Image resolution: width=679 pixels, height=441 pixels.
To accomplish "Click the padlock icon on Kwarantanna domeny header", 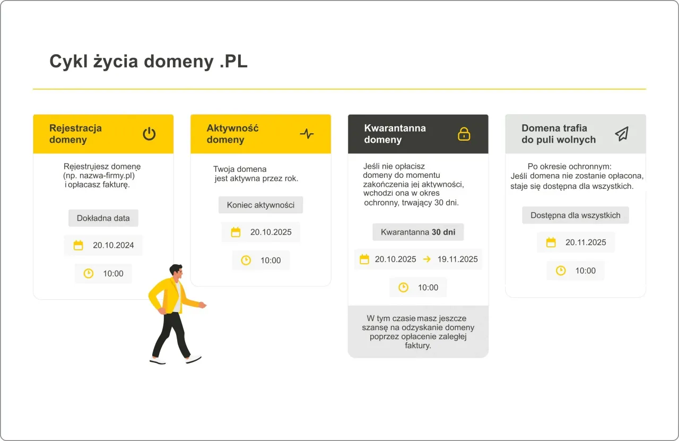I will [464, 134].
